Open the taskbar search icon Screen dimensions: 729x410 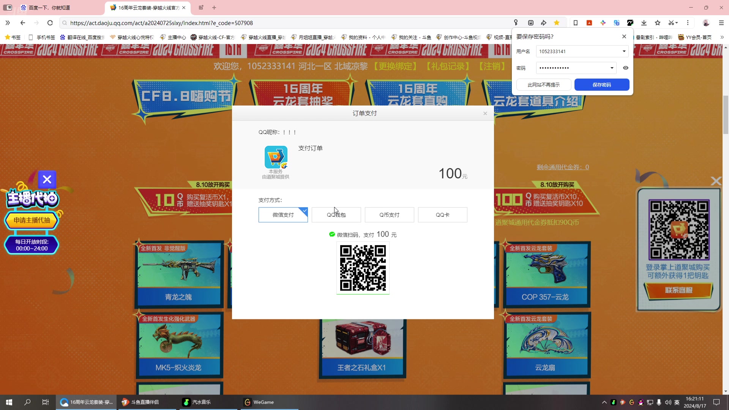(27, 402)
